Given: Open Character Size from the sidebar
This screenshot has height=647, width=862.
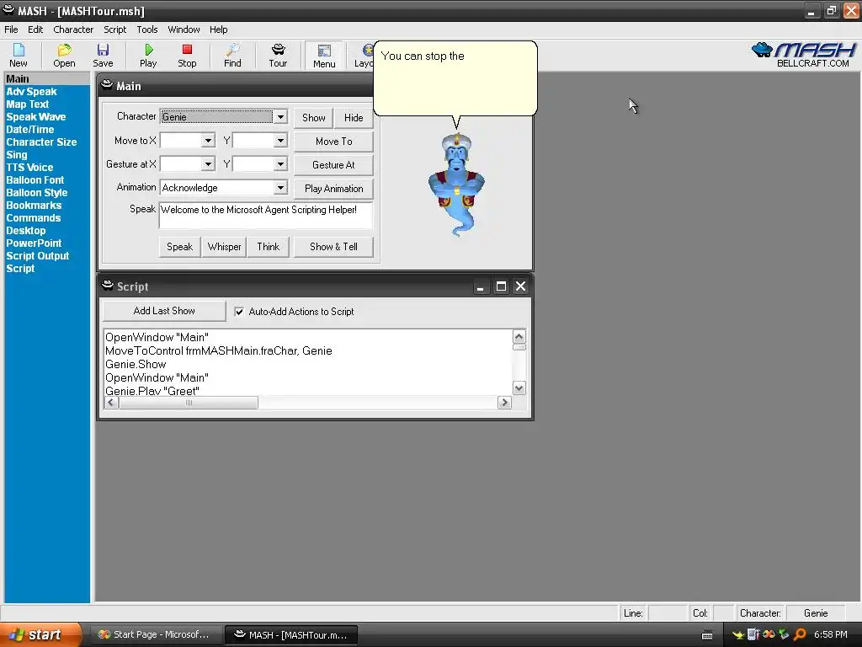Looking at the screenshot, I should 41,142.
